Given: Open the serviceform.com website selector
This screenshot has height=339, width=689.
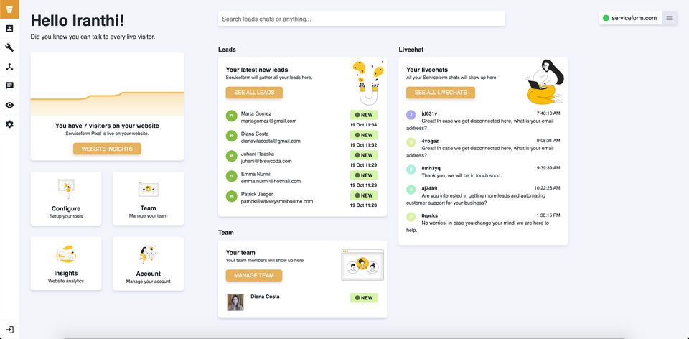Looking at the screenshot, I should click(x=629, y=18).
